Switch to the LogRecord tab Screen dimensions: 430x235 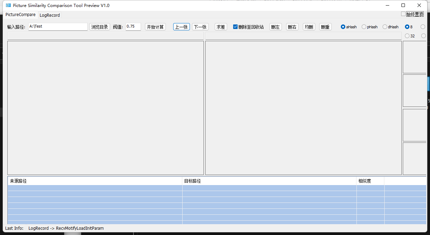click(x=49, y=15)
